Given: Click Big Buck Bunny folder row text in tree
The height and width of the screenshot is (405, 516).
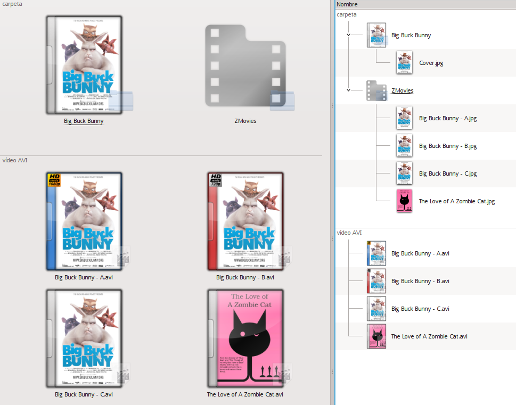Looking at the screenshot, I should pos(411,35).
